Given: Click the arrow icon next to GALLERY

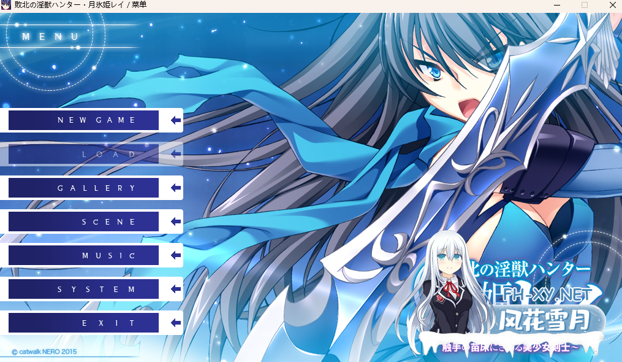Looking at the screenshot, I should pyautogui.click(x=176, y=188).
